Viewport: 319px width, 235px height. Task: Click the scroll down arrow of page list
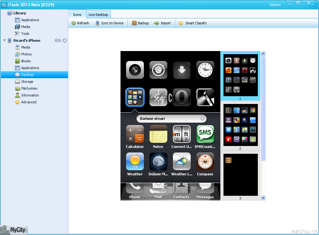(263, 198)
